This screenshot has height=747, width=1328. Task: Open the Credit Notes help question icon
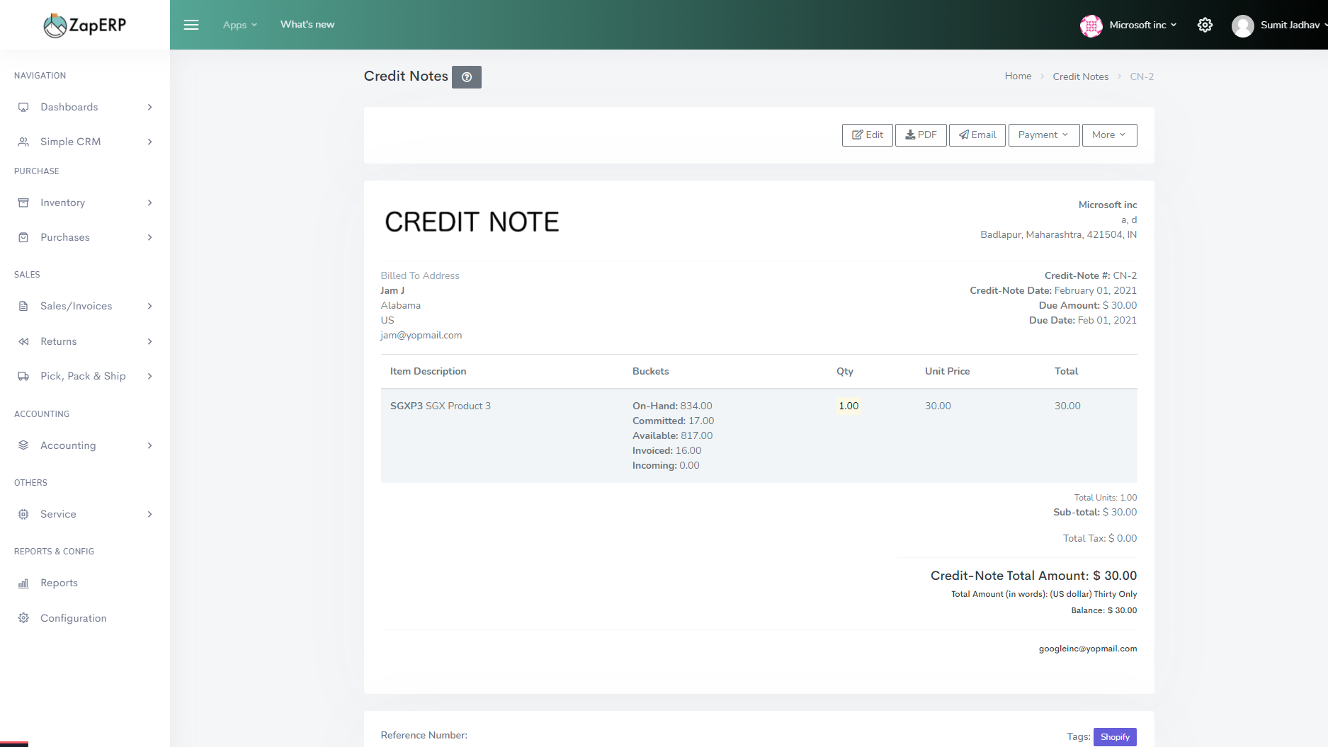click(467, 77)
